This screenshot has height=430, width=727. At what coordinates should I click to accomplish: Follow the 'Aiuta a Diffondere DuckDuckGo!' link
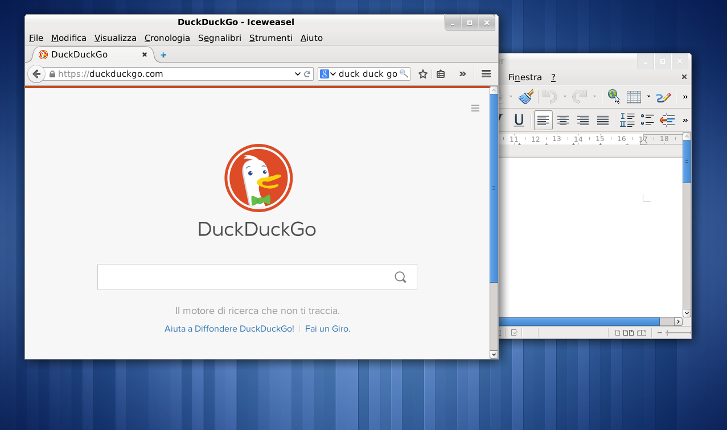(229, 329)
